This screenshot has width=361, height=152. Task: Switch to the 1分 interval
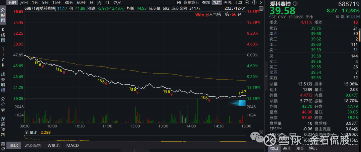[35, 3]
